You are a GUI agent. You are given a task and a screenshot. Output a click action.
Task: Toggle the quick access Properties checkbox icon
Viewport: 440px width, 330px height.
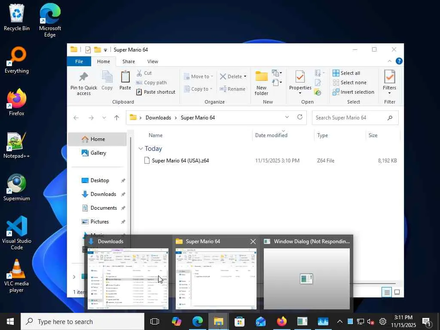[88, 50]
